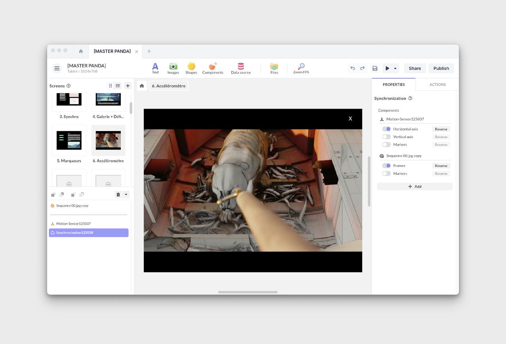Viewport: 506px width, 344px height.
Task: Enable the Vertical axis switch
Action: tap(386, 137)
